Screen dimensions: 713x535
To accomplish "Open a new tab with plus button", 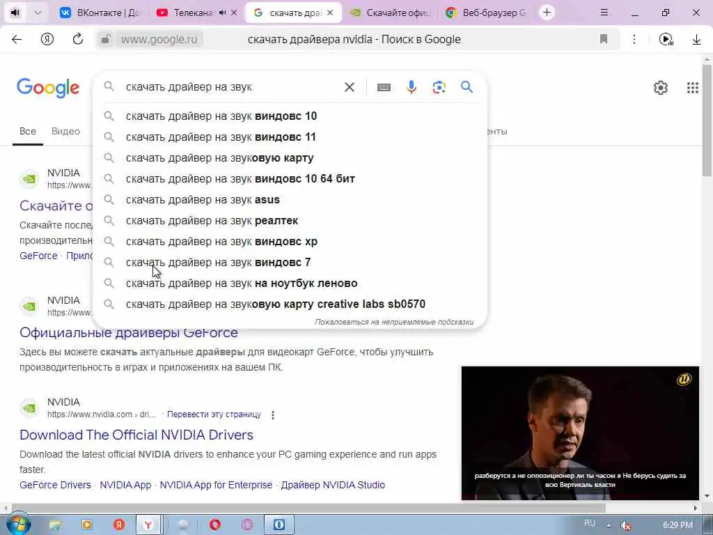I will (x=547, y=13).
